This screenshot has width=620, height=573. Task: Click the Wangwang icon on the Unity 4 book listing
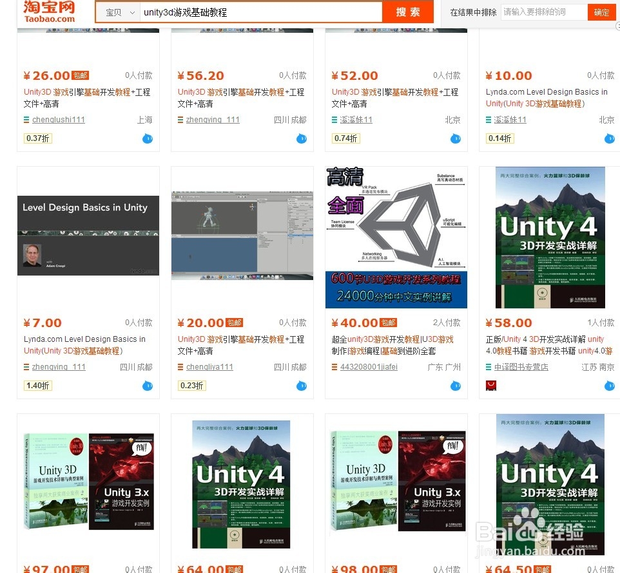click(x=608, y=385)
